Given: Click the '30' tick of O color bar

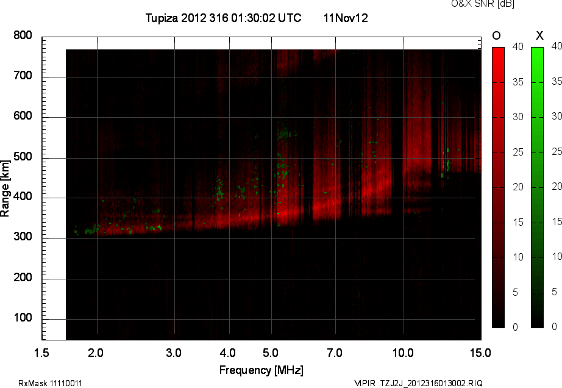Looking at the screenshot, I should tap(518, 117).
